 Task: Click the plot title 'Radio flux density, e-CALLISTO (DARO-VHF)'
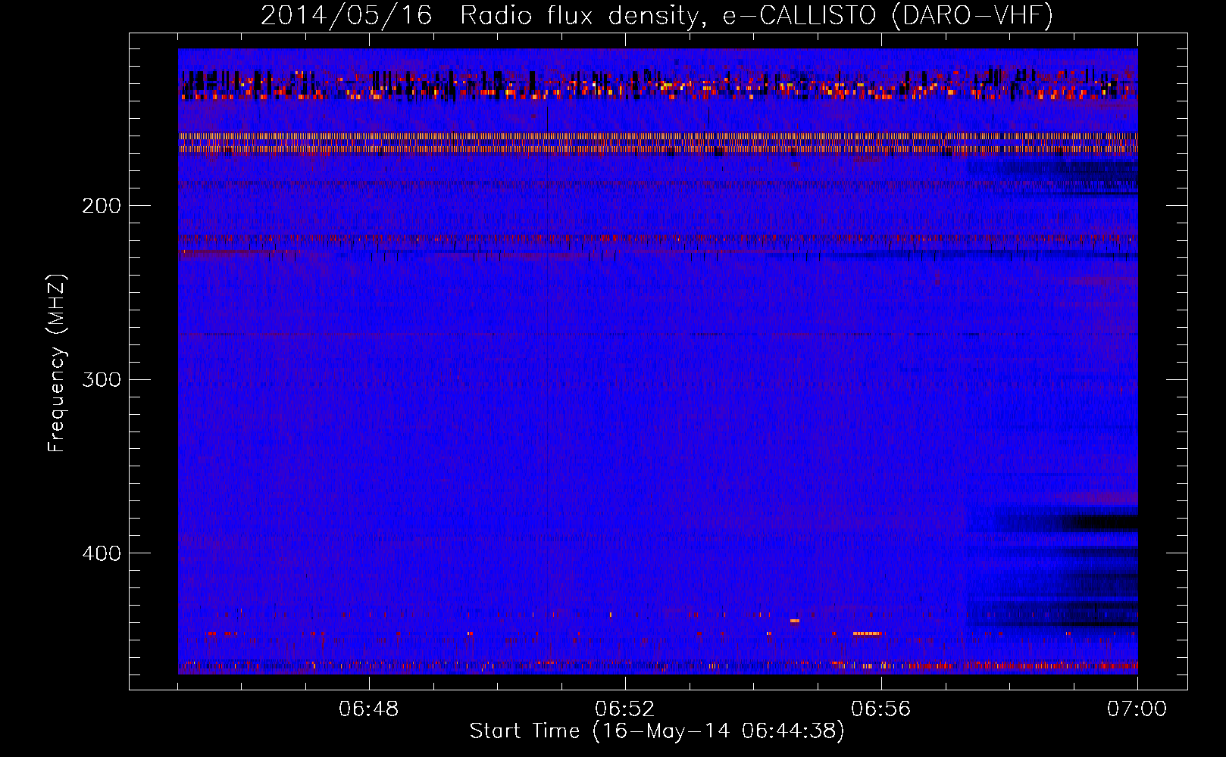(x=756, y=16)
